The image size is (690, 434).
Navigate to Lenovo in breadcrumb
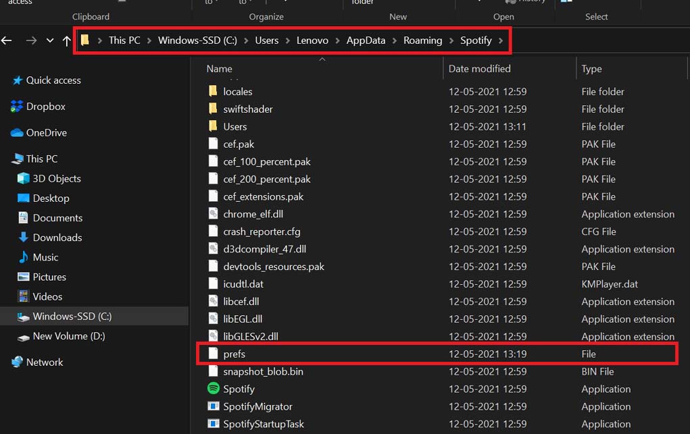point(312,40)
